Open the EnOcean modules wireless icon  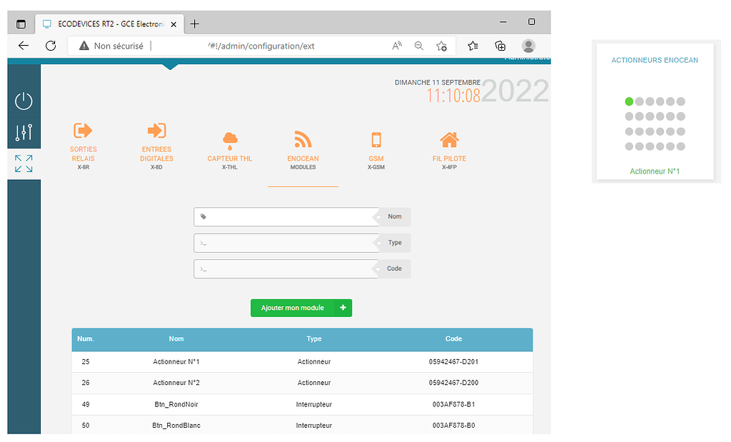click(x=303, y=139)
